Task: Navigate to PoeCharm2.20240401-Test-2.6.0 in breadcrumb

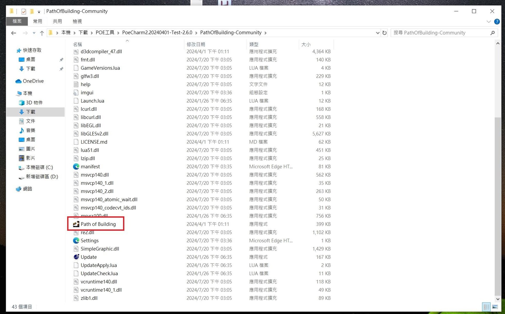Action: 157,33
